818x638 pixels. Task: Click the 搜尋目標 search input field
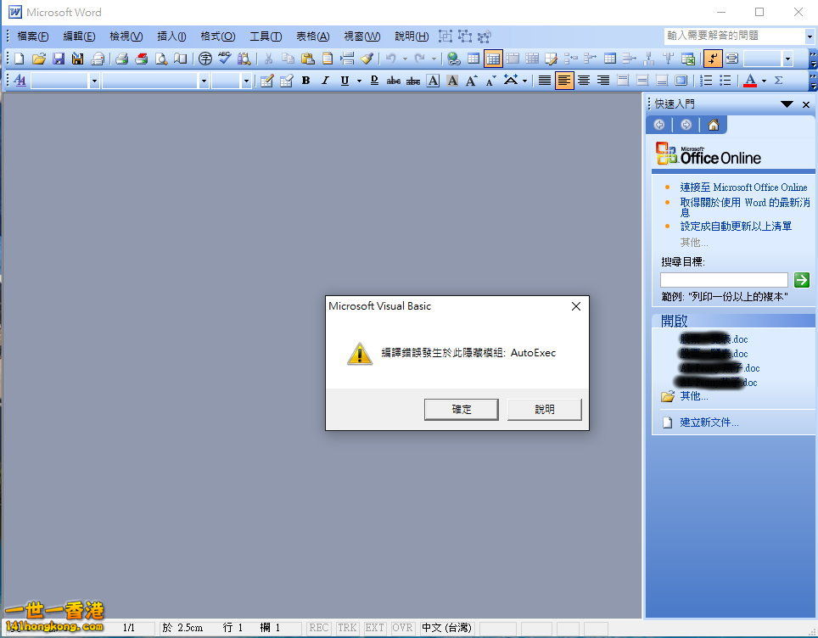pos(724,280)
